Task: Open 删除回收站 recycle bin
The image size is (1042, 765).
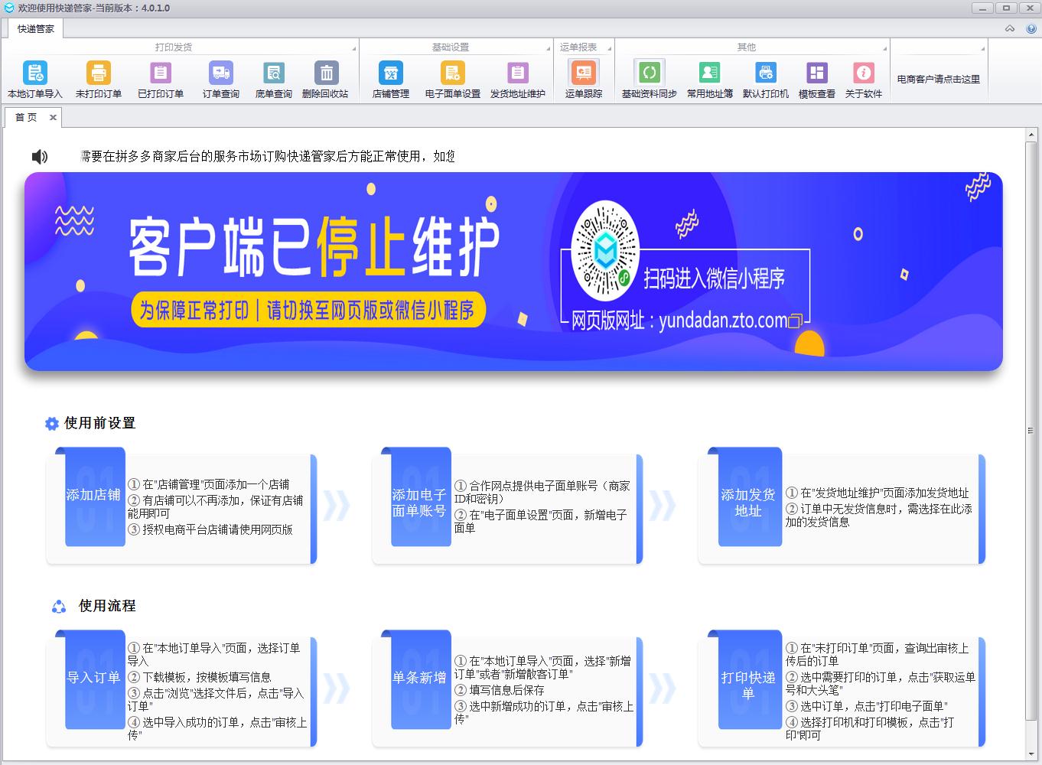Action: pyautogui.click(x=327, y=79)
